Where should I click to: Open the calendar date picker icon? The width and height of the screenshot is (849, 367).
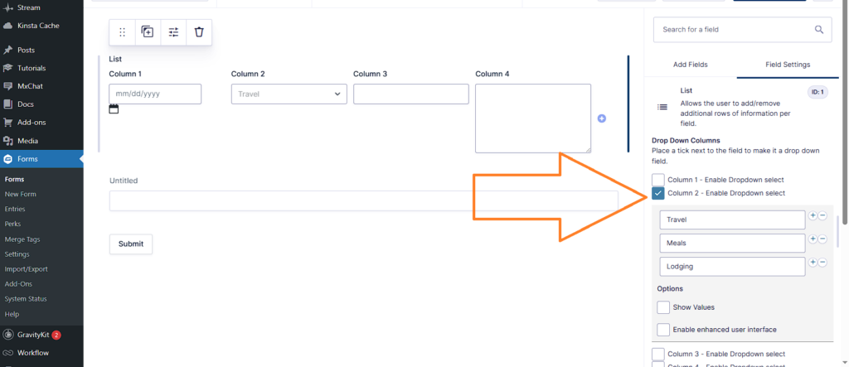point(114,109)
